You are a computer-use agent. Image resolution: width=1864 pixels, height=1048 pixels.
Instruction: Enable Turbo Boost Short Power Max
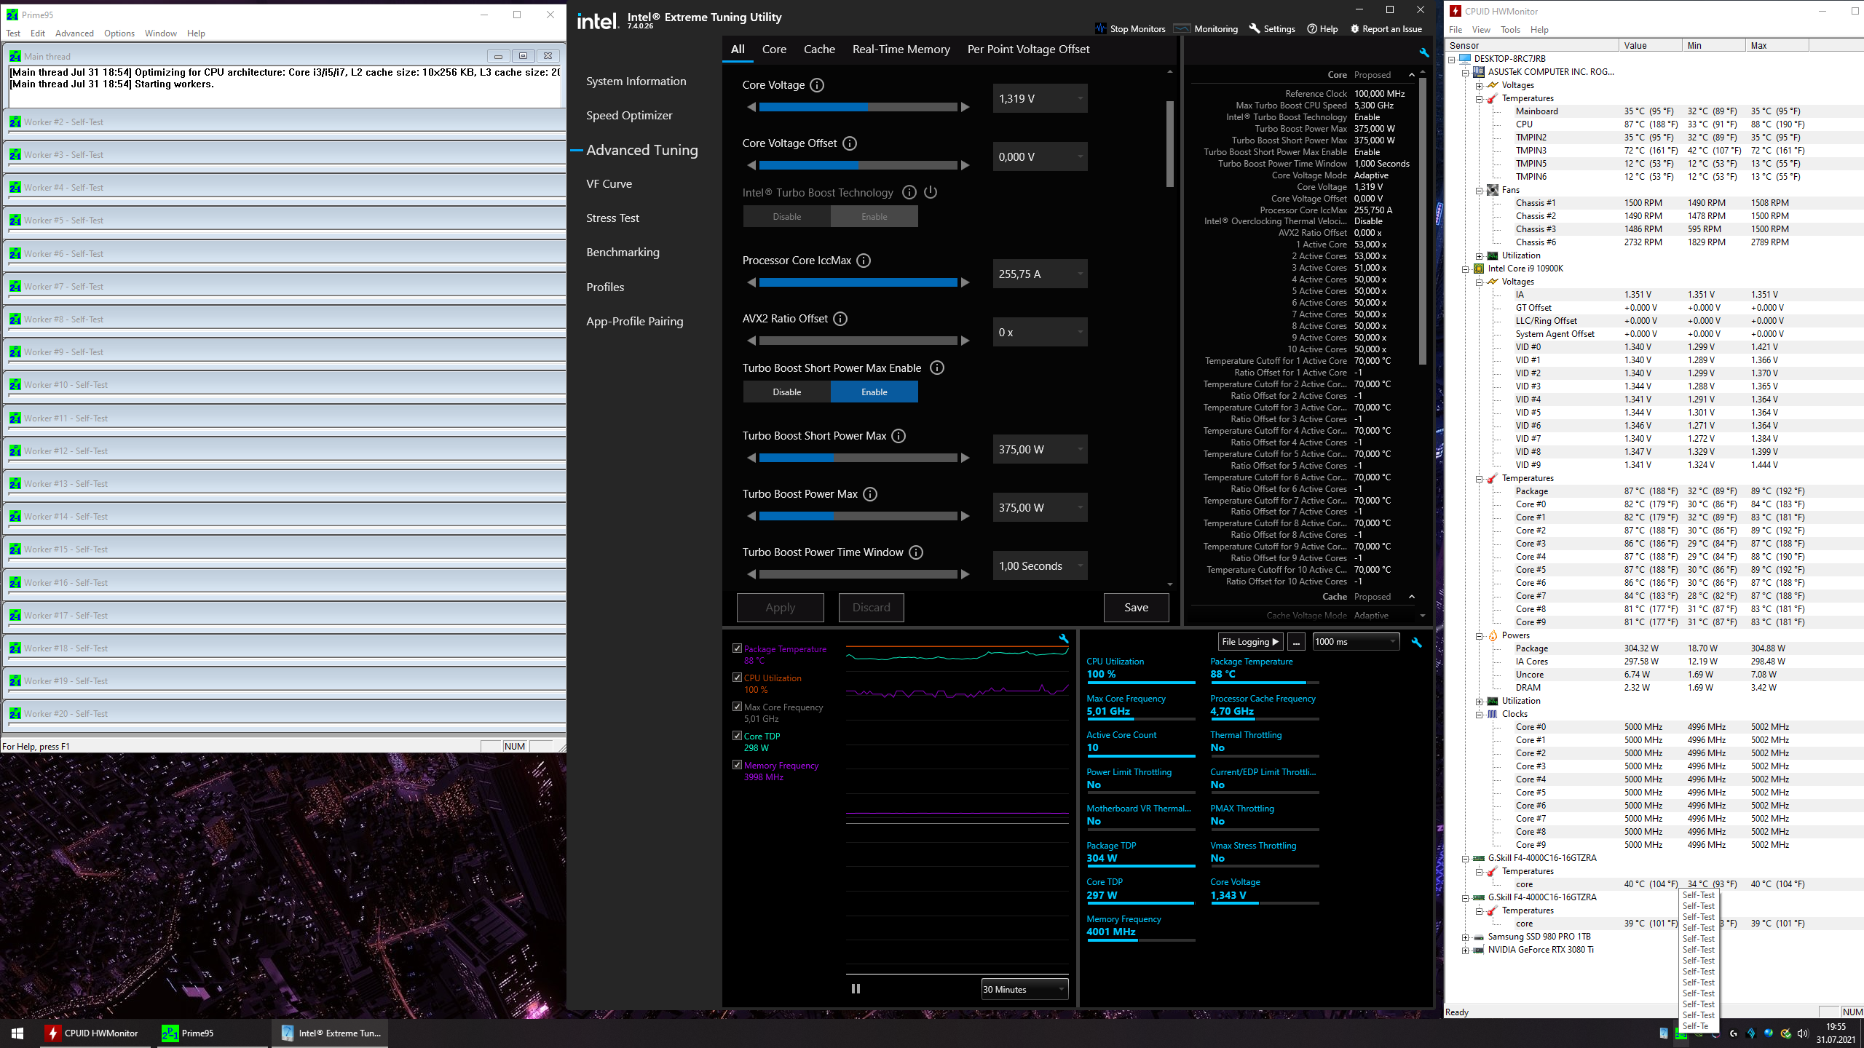[x=874, y=392]
